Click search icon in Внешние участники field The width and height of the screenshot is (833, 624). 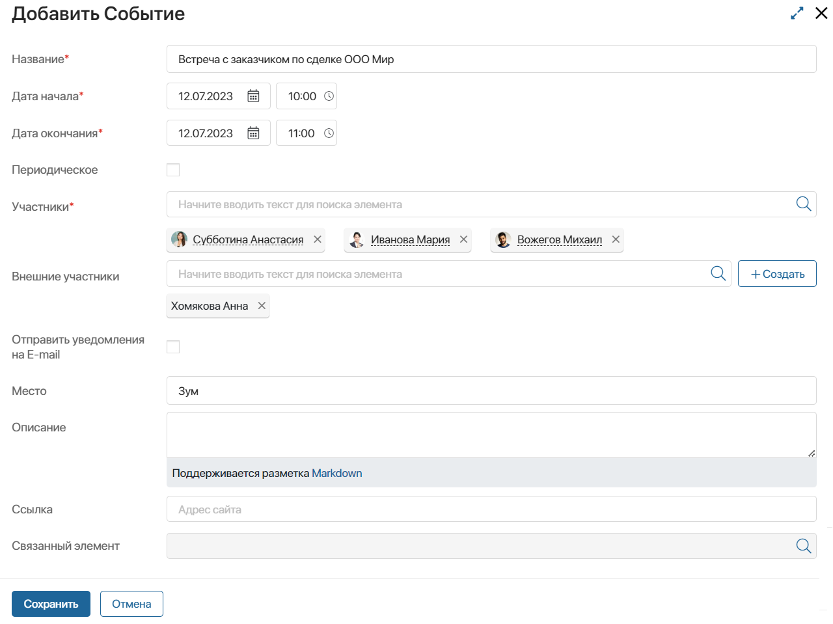[718, 274]
